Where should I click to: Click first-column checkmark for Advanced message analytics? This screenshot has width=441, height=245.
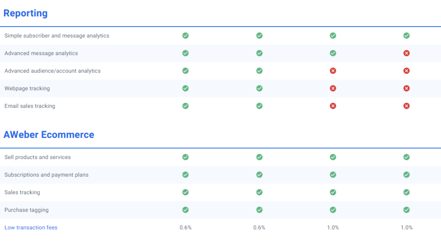tap(185, 53)
